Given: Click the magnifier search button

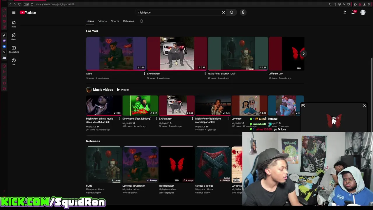Looking at the screenshot, I should (x=232, y=13).
